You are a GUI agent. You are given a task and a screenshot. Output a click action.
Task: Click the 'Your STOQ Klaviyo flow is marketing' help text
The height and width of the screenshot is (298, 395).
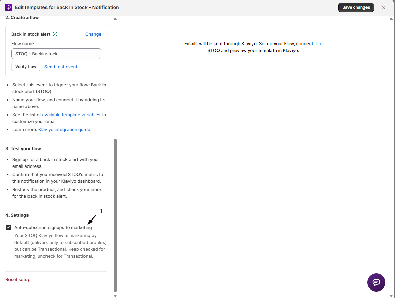pyautogui.click(x=60, y=246)
